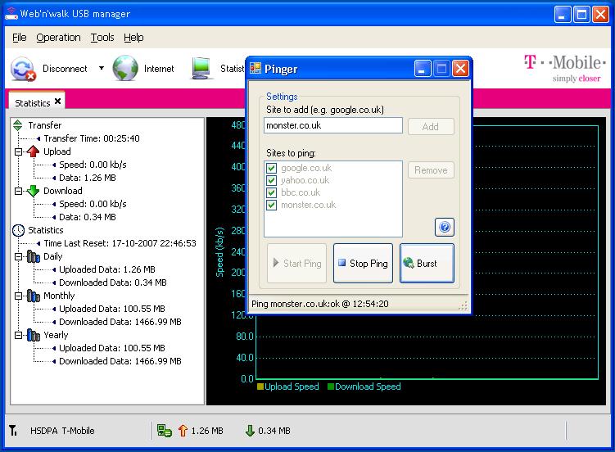Toggle the bbc.co.uk checkbox
Image resolution: width=615 pixels, height=452 pixels.
tap(271, 192)
